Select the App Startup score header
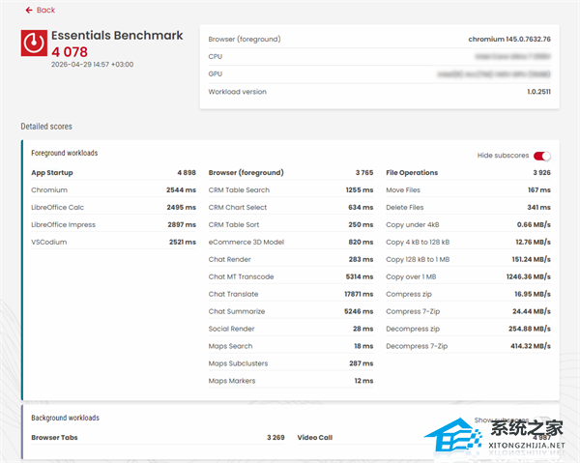Image resolution: width=580 pixels, height=463 pixels. click(x=113, y=173)
